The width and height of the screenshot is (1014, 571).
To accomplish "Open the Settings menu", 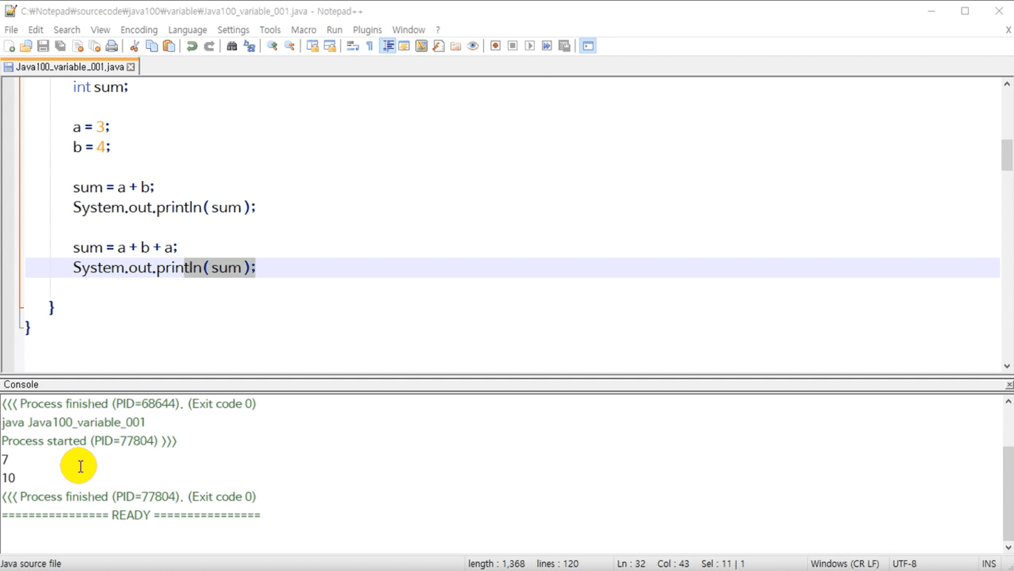I will tap(233, 29).
